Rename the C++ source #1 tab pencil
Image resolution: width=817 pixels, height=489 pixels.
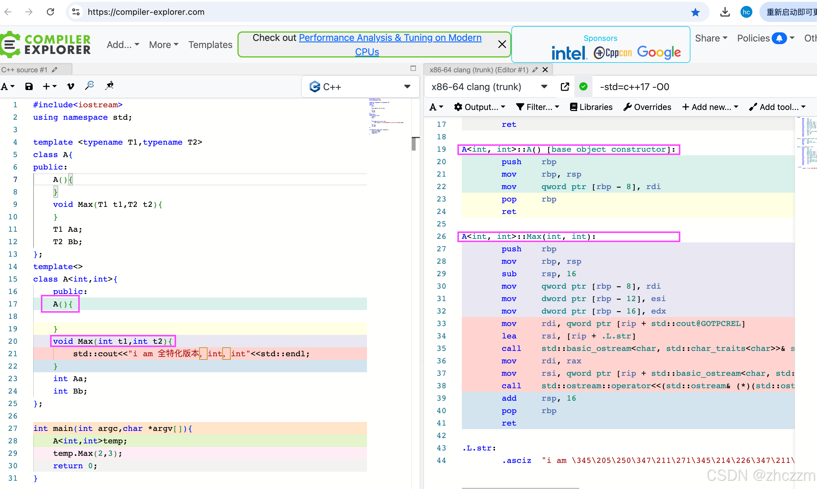[55, 70]
